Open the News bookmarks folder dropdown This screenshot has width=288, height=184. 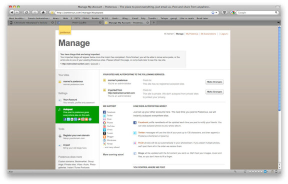[x=56, y=18]
